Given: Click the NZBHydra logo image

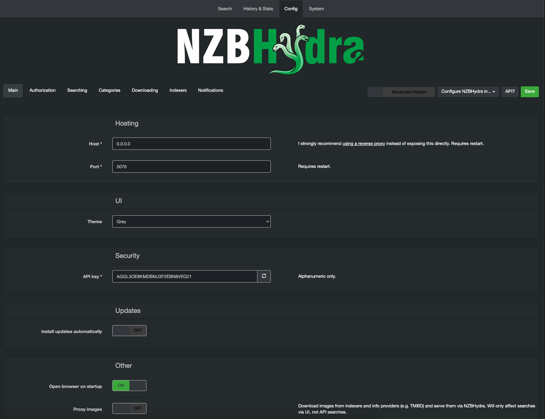Looking at the screenshot, I should coord(270,50).
